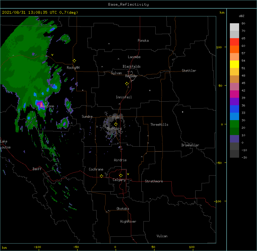
Task: Click the yellow station marker above Calgary label
Action: 121,176
